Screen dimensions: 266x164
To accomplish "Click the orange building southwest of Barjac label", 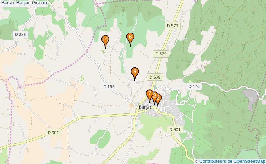I will click(131, 106).
